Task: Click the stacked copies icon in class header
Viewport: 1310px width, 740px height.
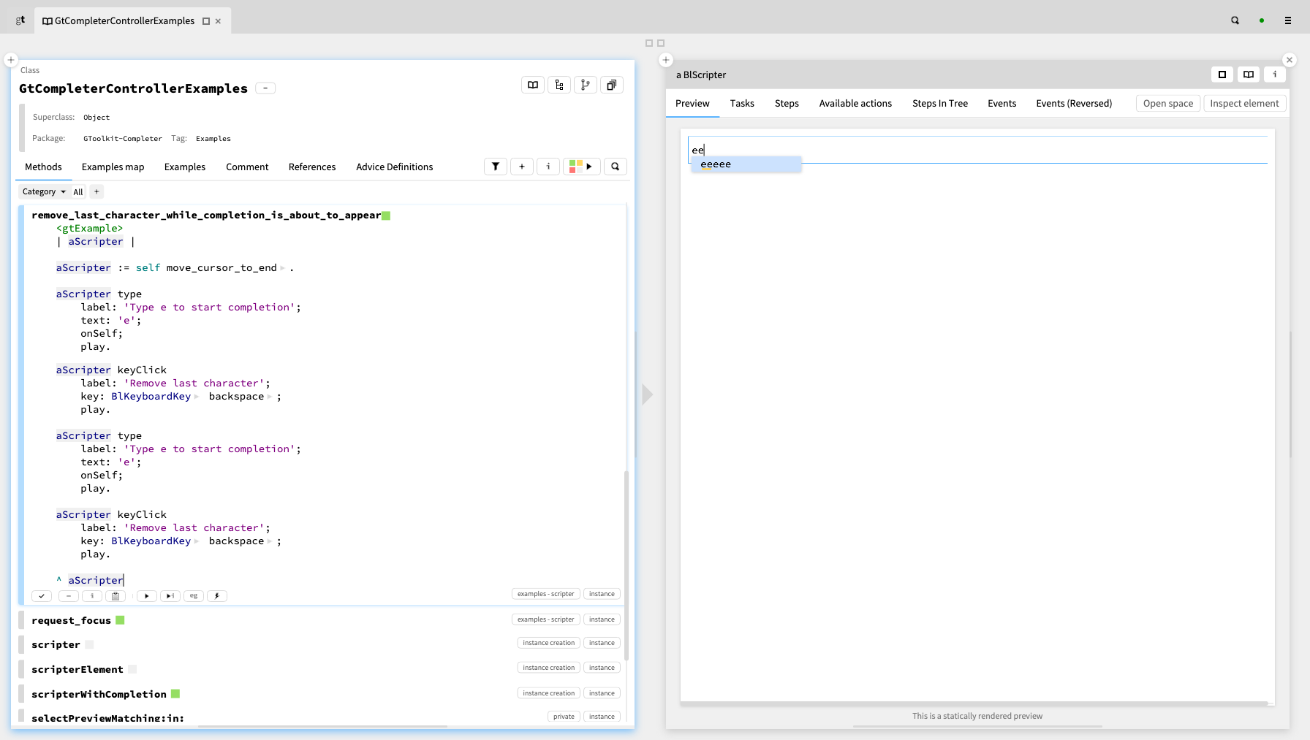Action: (x=612, y=85)
